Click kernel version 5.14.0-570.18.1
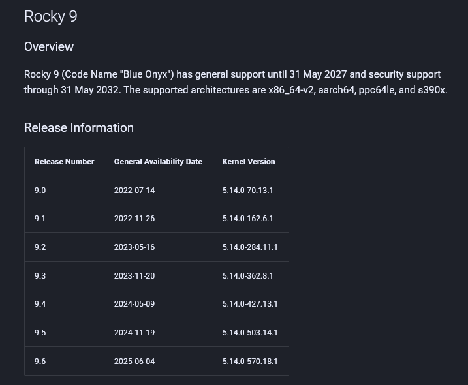Screen dimensions: 468x385 pos(250,362)
